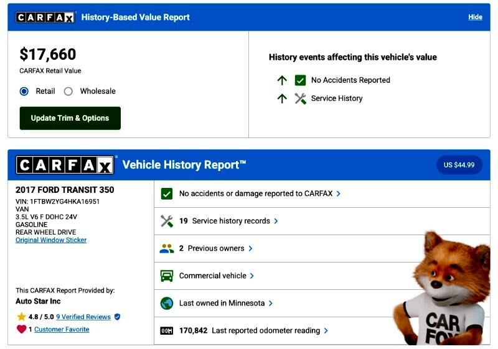Select the Retail radio button
Image resolution: width=498 pixels, height=349 pixels.
click(x=24, y=91)
